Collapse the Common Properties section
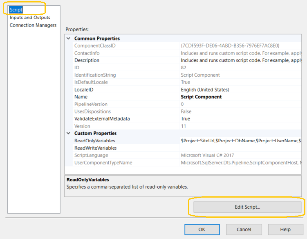 [68, 39]
